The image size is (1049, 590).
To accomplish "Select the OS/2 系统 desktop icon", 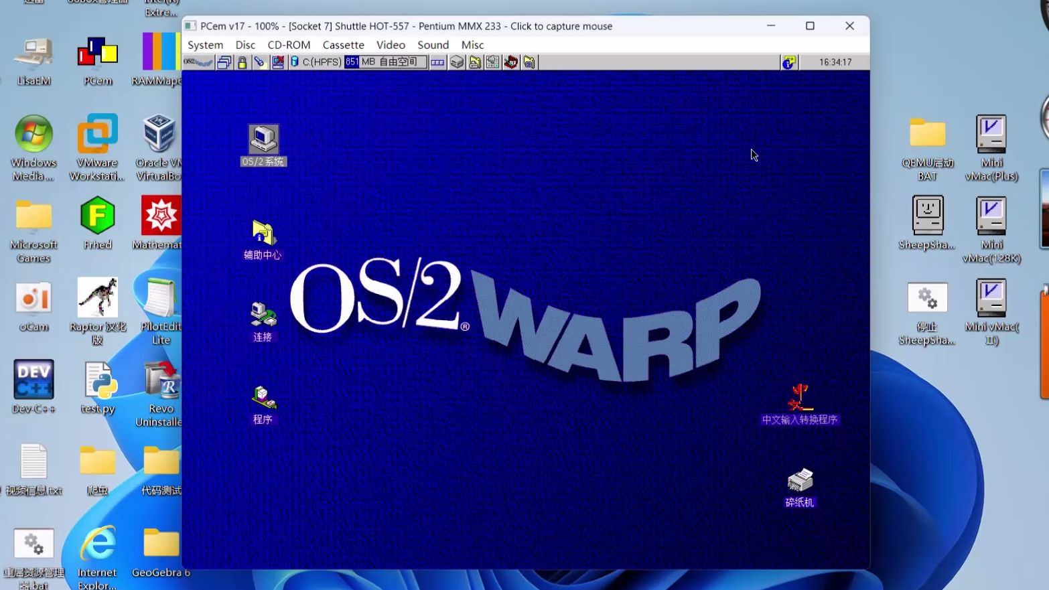I will [263, 145].
